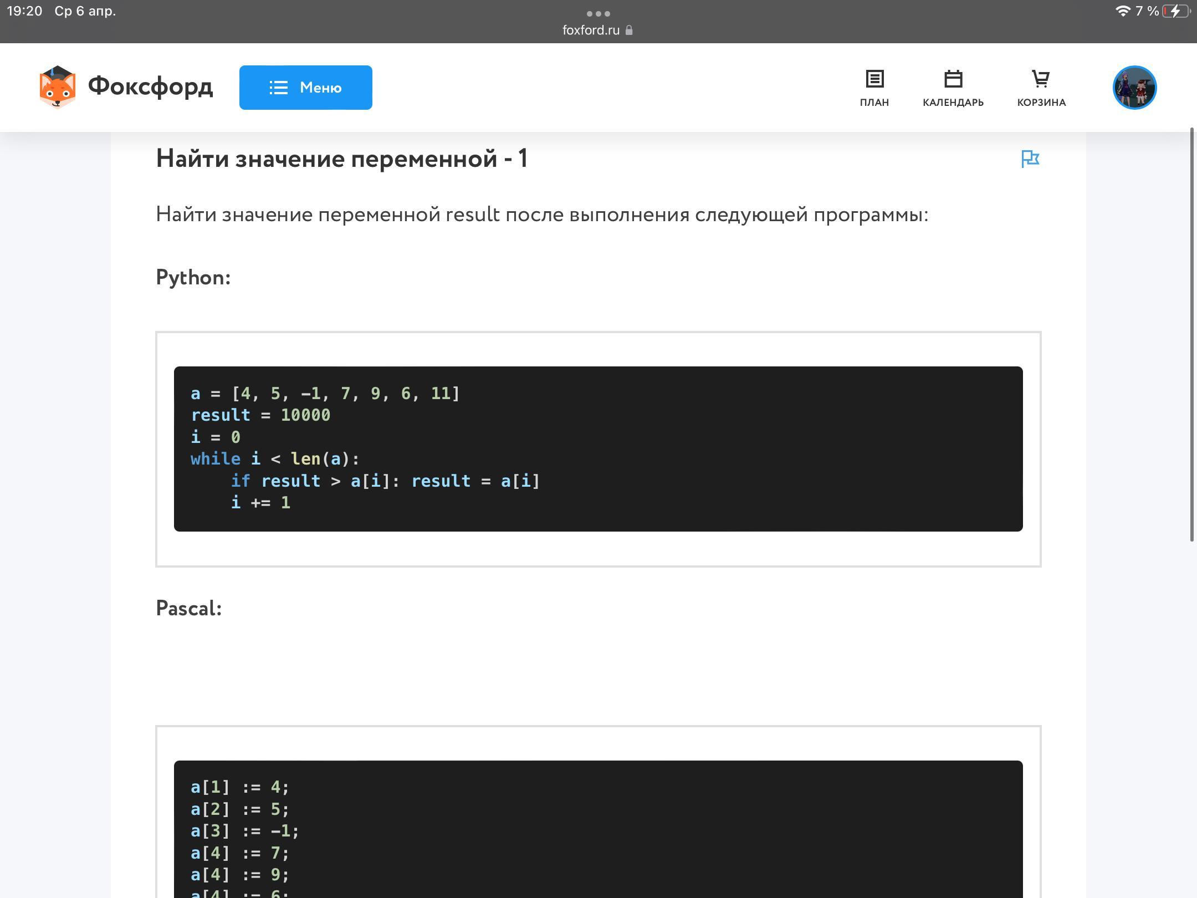Screen dimensions: 1197x898
Task: Click the user profile avatar
Action: [1134, 88]
